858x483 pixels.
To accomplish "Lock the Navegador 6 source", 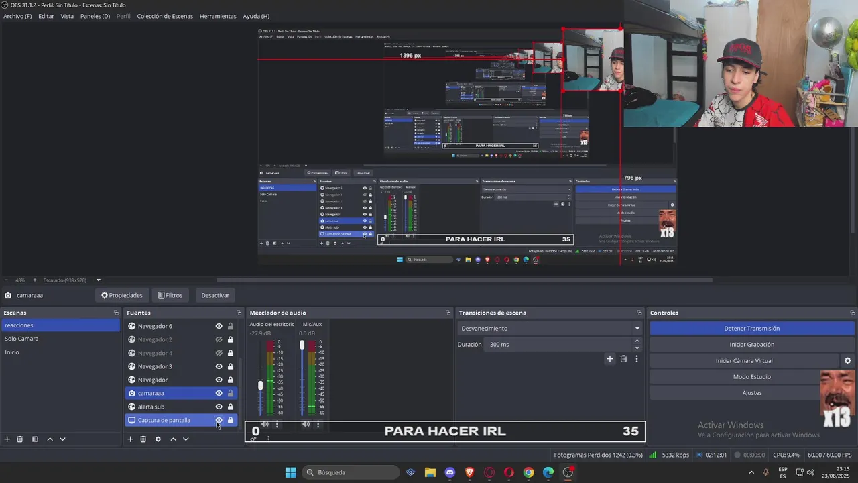I will (231, 326).
